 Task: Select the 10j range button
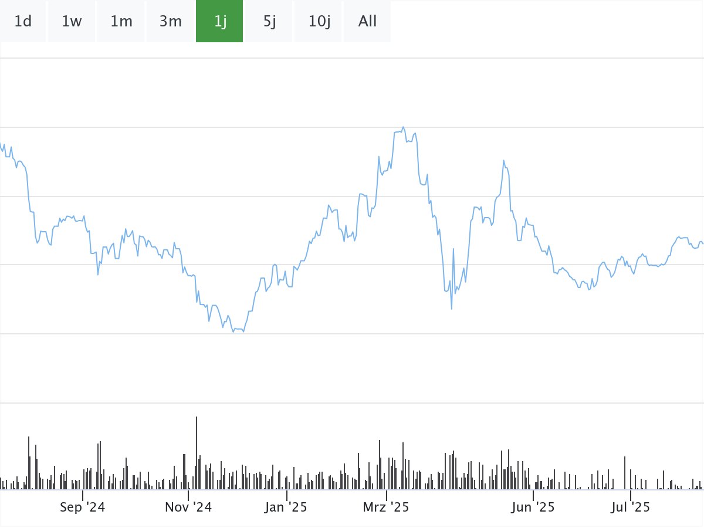[x=319, y=22]
